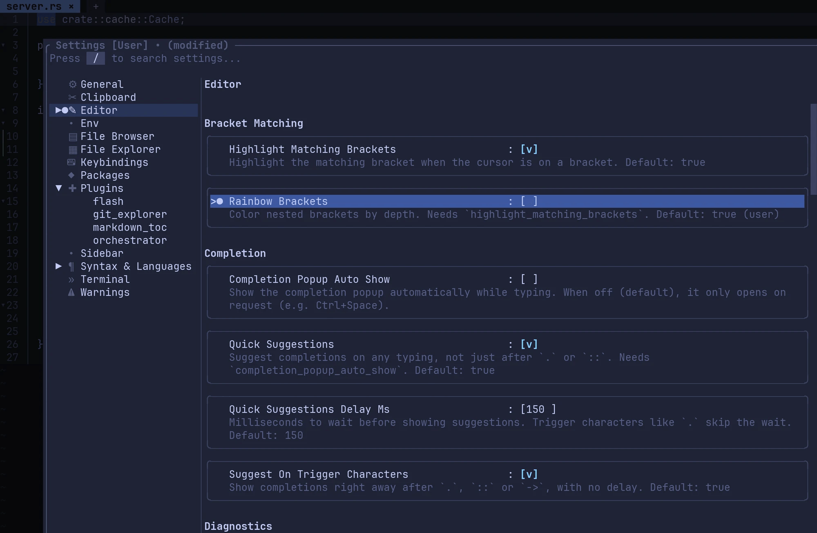
Task: Collapse the Plugins tree node arrow
Action: [59, 188]
